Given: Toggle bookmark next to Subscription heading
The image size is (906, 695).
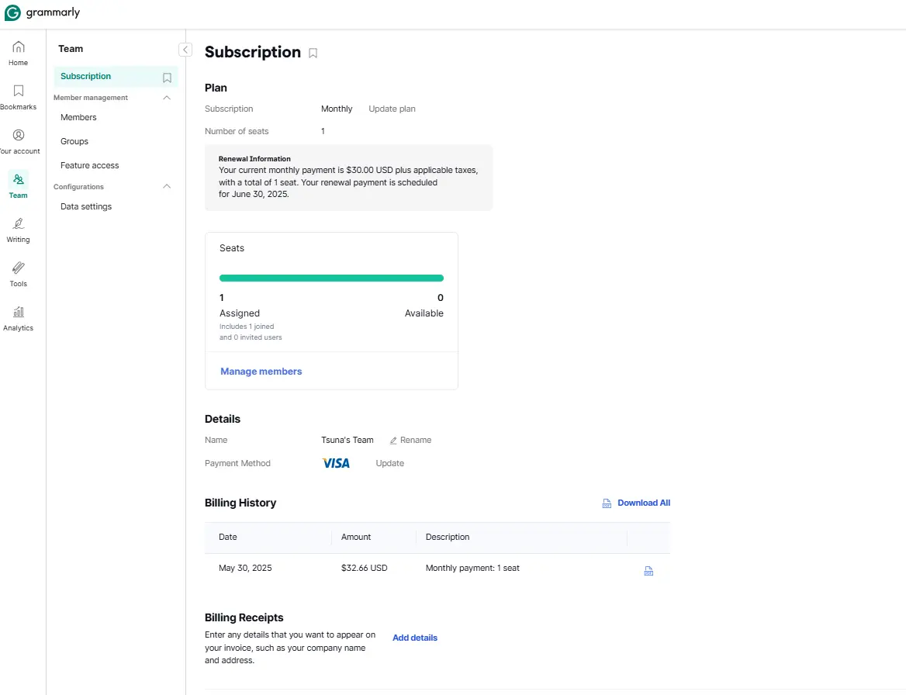Looking at the screenshot, I should click(x=313, y=54).
